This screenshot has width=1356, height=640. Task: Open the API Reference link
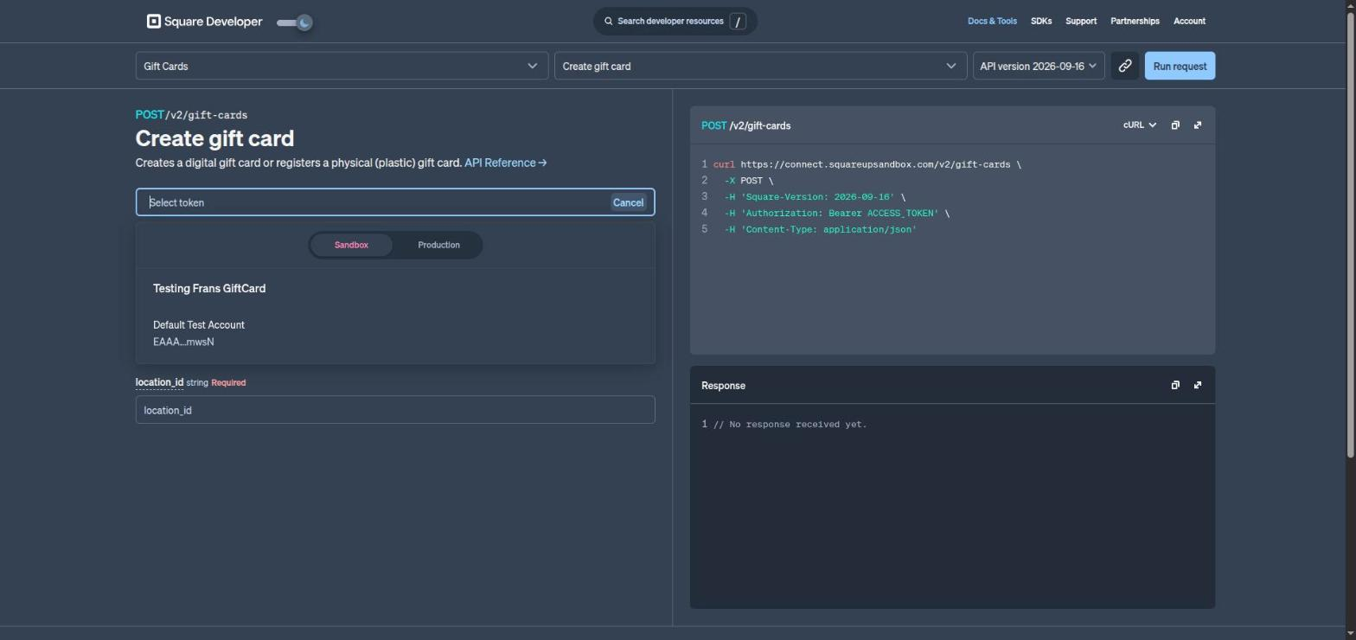505,163
